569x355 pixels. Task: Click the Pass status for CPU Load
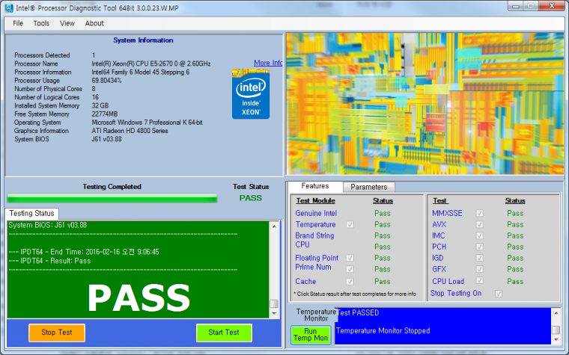pyautogui.click(x=515, y=282)
